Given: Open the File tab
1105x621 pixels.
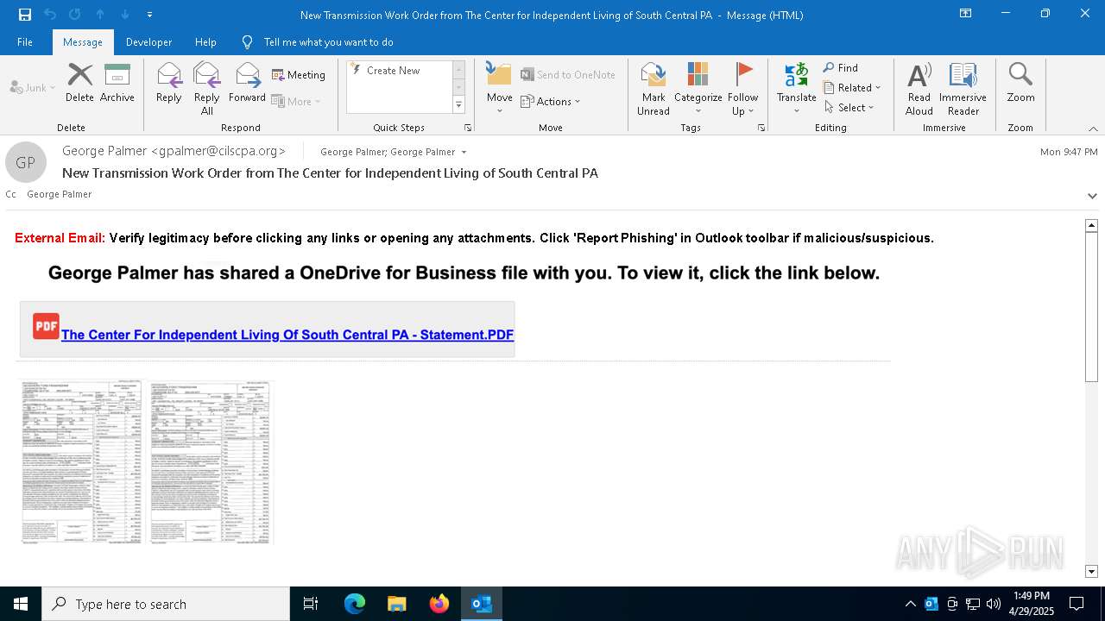Looking at the screenshot, I should coord(25,41).
